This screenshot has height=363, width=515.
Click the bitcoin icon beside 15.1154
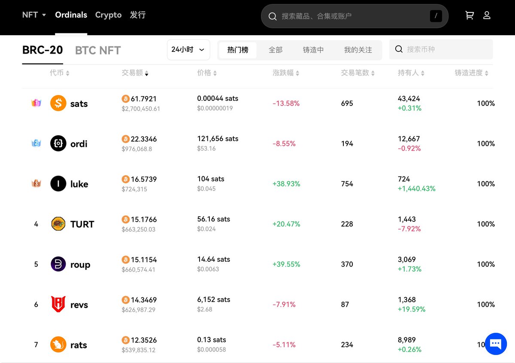coord(125,260)
